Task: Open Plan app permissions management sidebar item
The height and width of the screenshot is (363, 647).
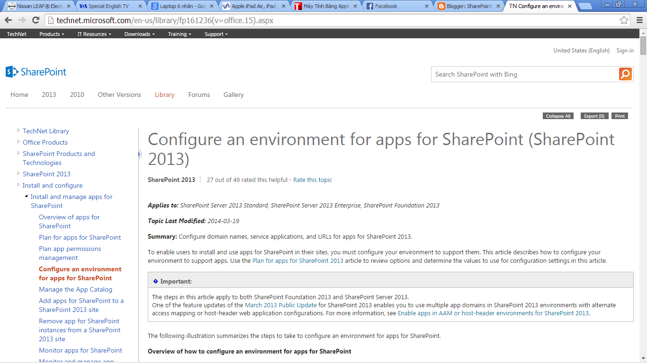Action: pyautogui.click(x=70, y=253)
